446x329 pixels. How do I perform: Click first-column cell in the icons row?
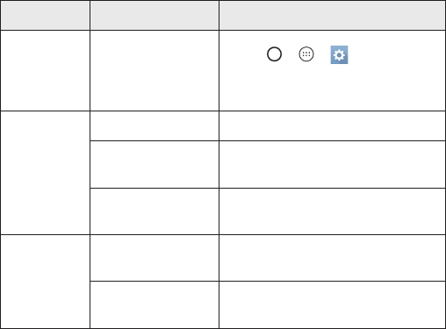[45, 70]
